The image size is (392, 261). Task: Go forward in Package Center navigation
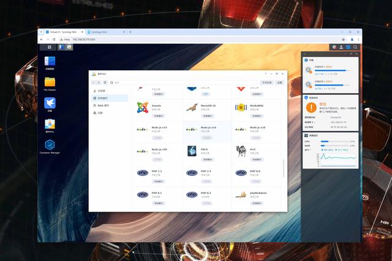tap(99, 83)
